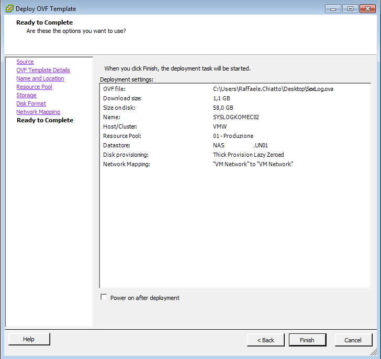Click the "VM Network" to "VM Network" mapping
Viewport: 381px width, 359px height.
[x=253, y=164]
